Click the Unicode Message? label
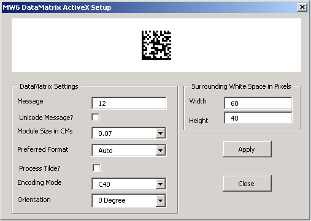This screenshot has height=221, width=311. tap(46, 118)
